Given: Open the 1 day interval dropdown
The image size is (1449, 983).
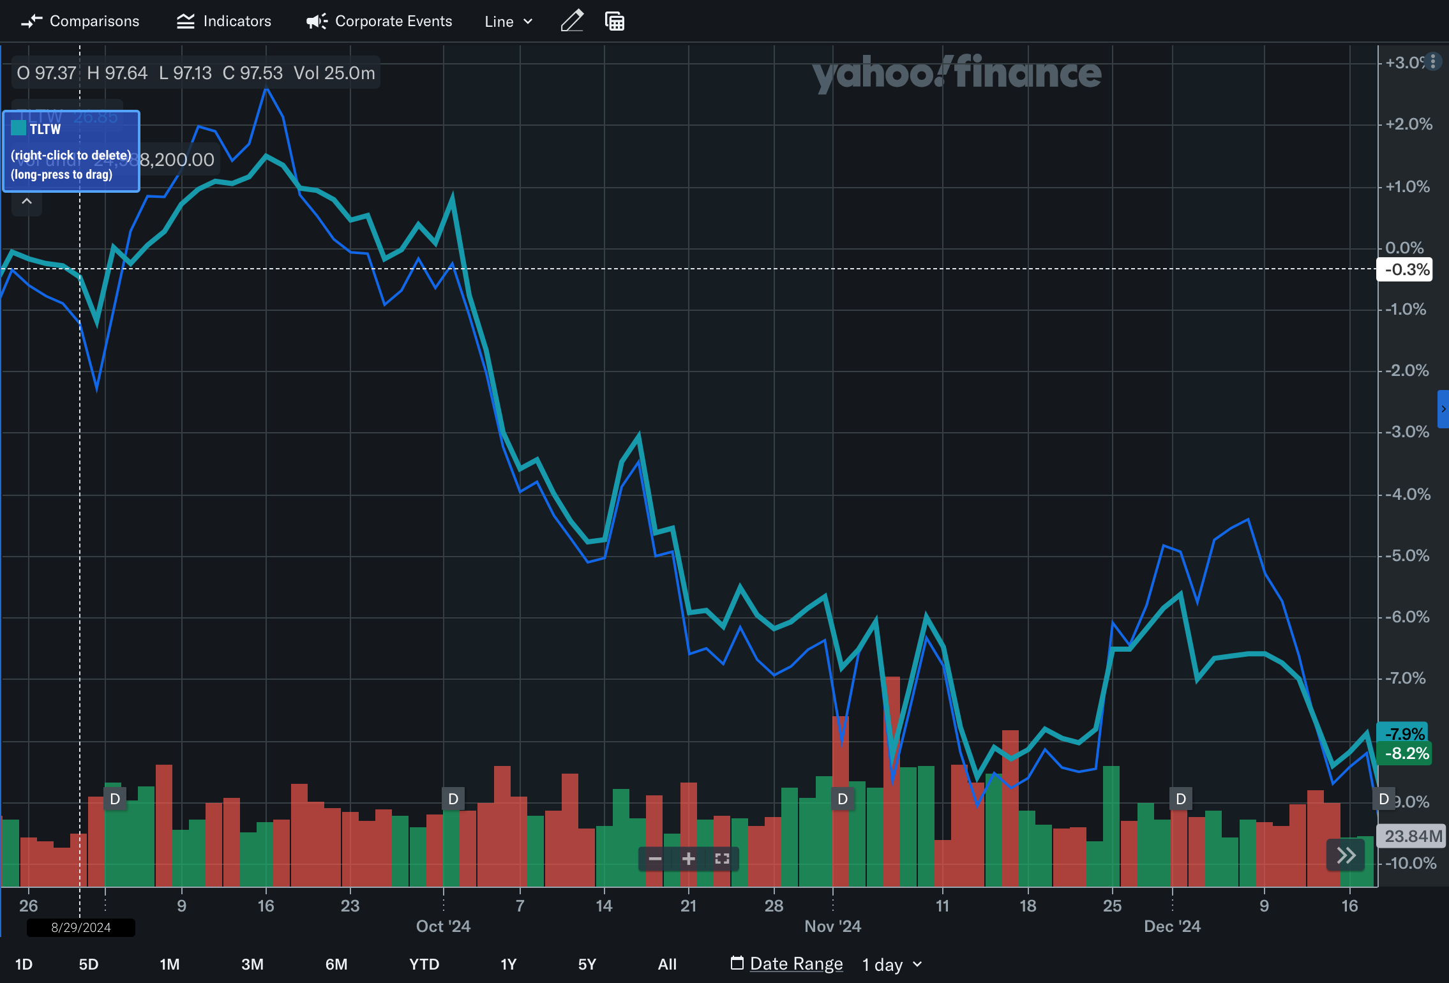Looking at the screenshot, I should (x=892, y=964).
